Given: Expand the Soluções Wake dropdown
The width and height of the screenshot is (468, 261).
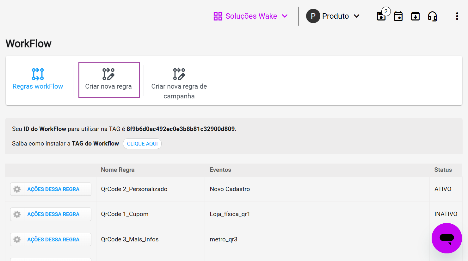Looking at the screenshot, I should pos(251,16).
